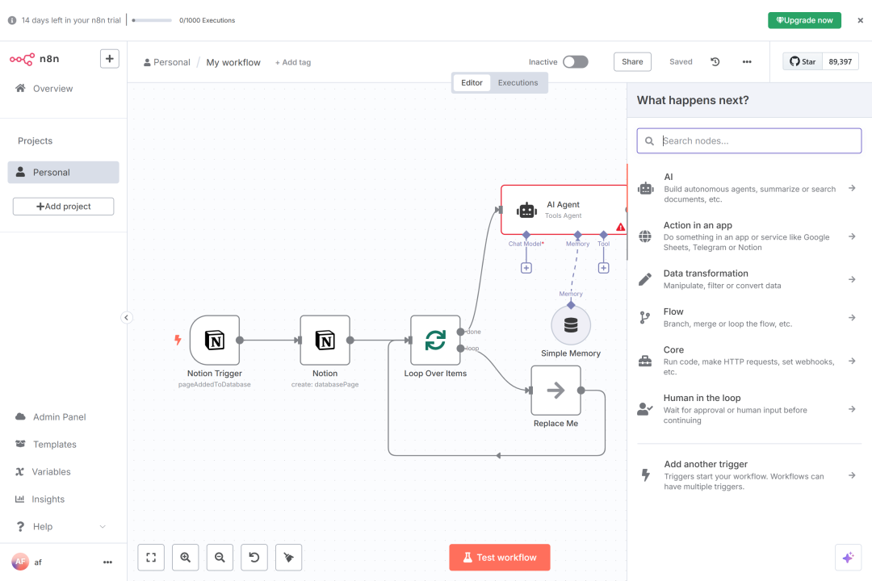
Task: Click the Notion Trigger lightning icon
Action: click(x=178, y=340)
